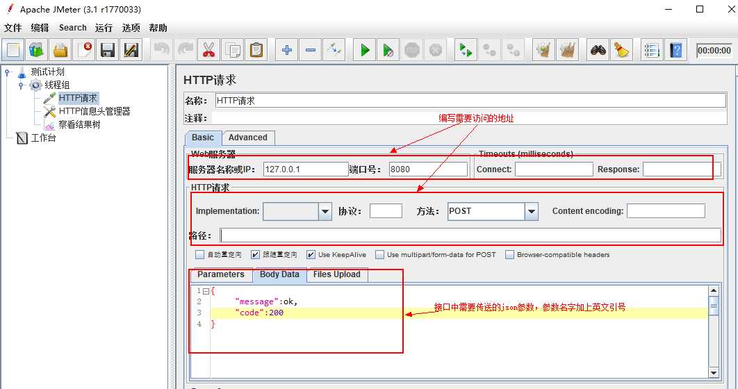Open the 文件 menu
The height and width of the screenshot is (389, 738).
pos(13,28)
